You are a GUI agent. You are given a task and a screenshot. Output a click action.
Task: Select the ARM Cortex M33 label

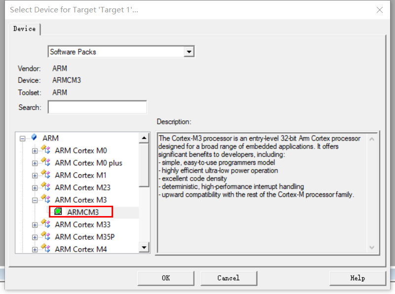(x=82, y=224)
